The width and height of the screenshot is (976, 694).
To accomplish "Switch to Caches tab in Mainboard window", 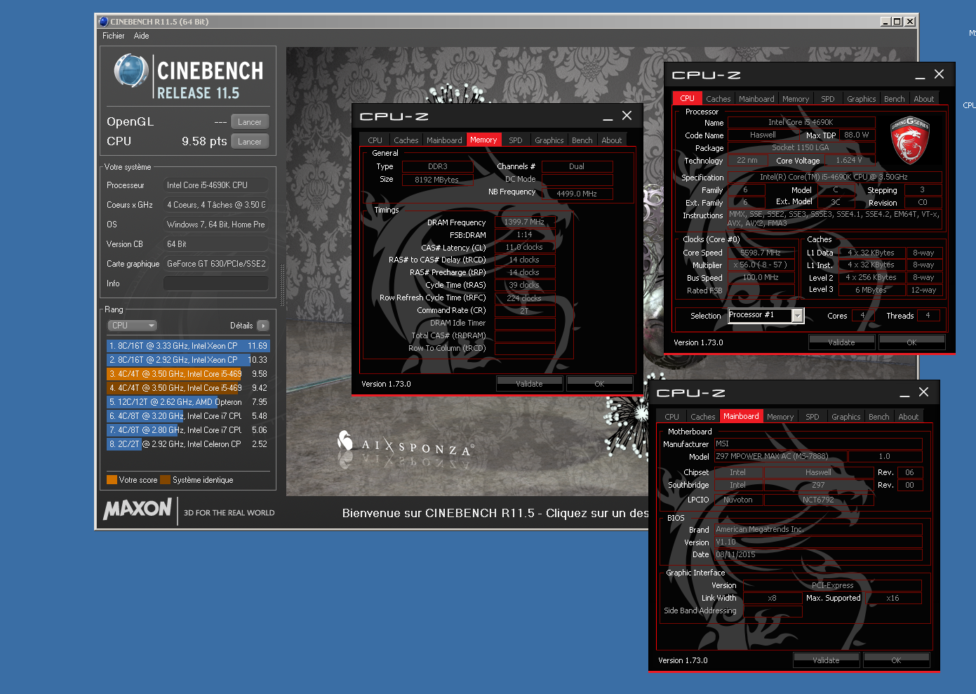I will click(x=702, y=417).
